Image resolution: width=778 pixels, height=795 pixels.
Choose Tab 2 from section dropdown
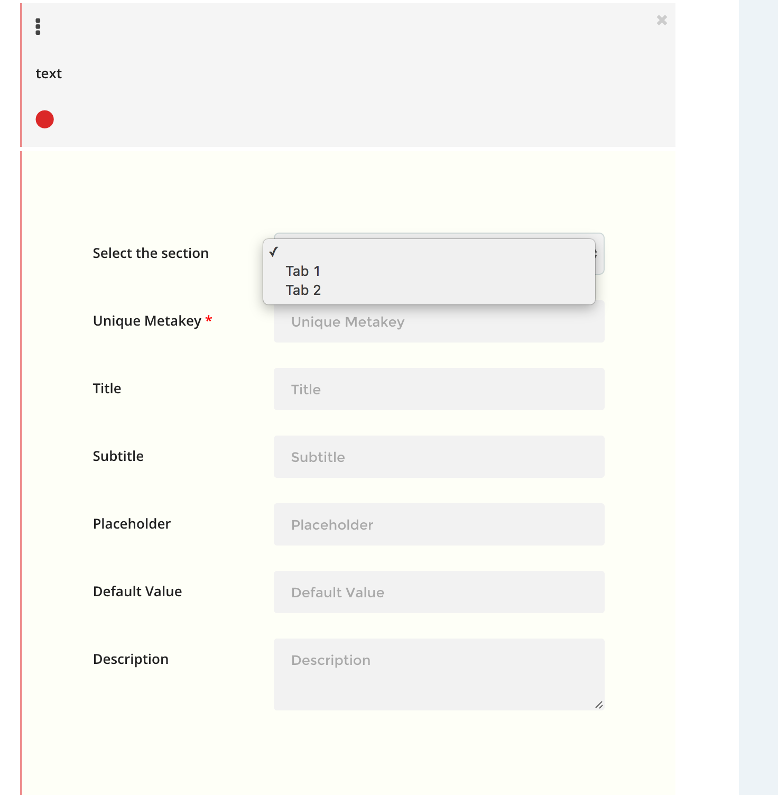303,290
